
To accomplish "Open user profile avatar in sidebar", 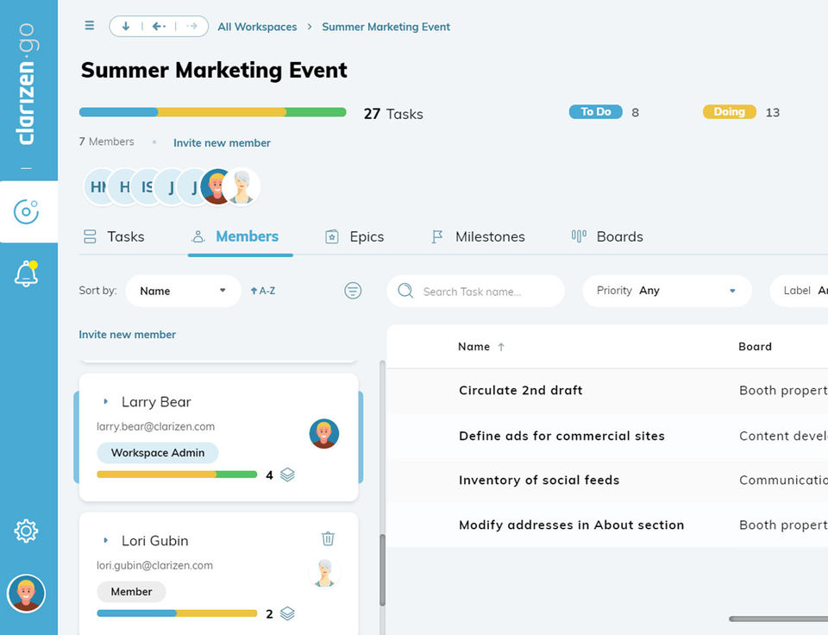I will click(26, 594).
